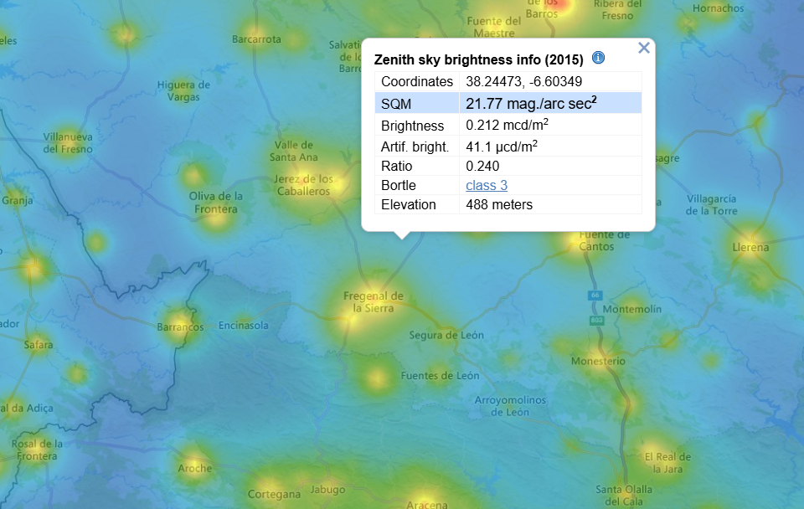
Task: Click the Safara town label
Action: [39, 344]
